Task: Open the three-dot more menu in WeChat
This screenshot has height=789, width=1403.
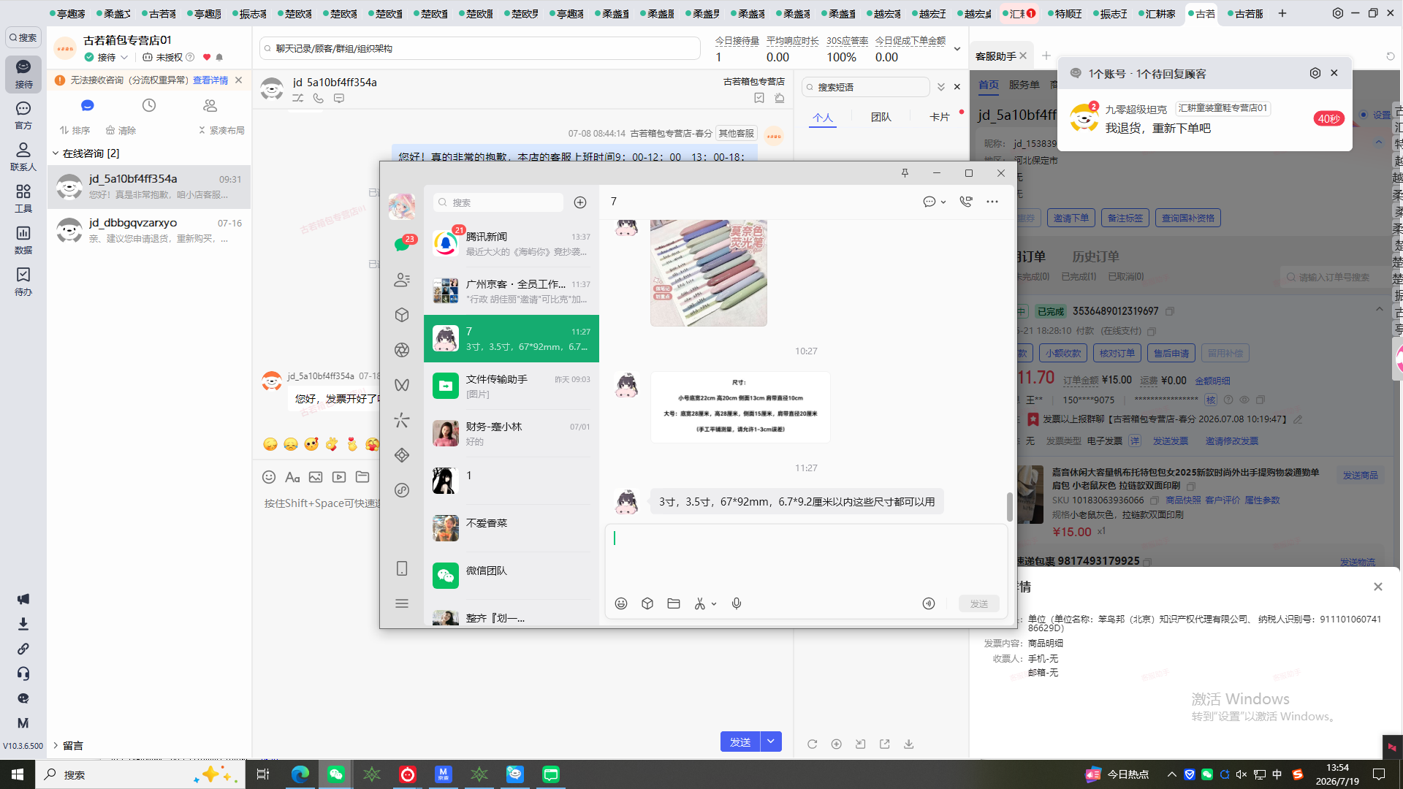Action: (x=992, y=202)
